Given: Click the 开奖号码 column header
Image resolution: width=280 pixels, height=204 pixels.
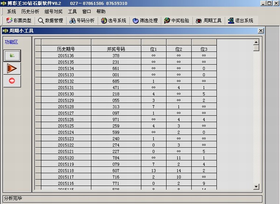Looking at the screenshot, I should [x=116, y=49].
